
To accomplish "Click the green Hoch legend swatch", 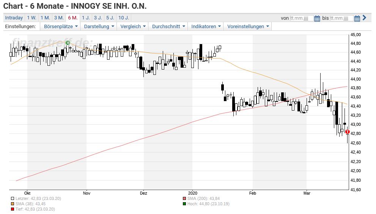I will pos(184,204).
